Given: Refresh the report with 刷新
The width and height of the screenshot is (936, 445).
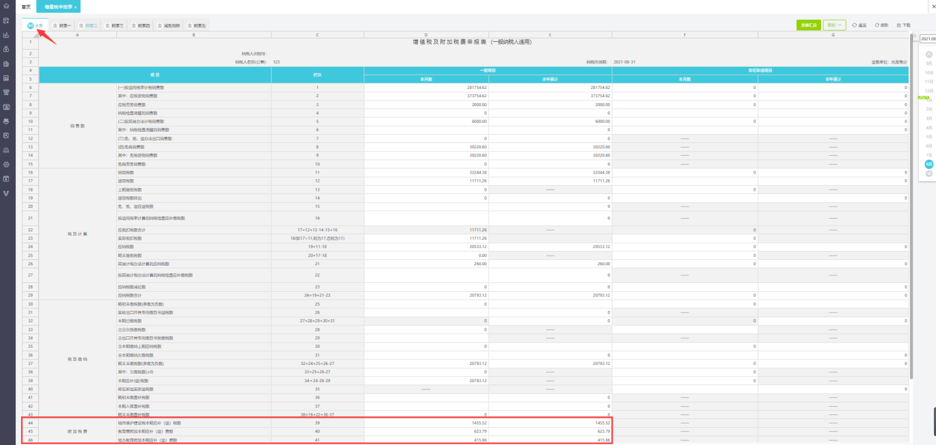Looking at the screenshot, I should tap(881, 25).
